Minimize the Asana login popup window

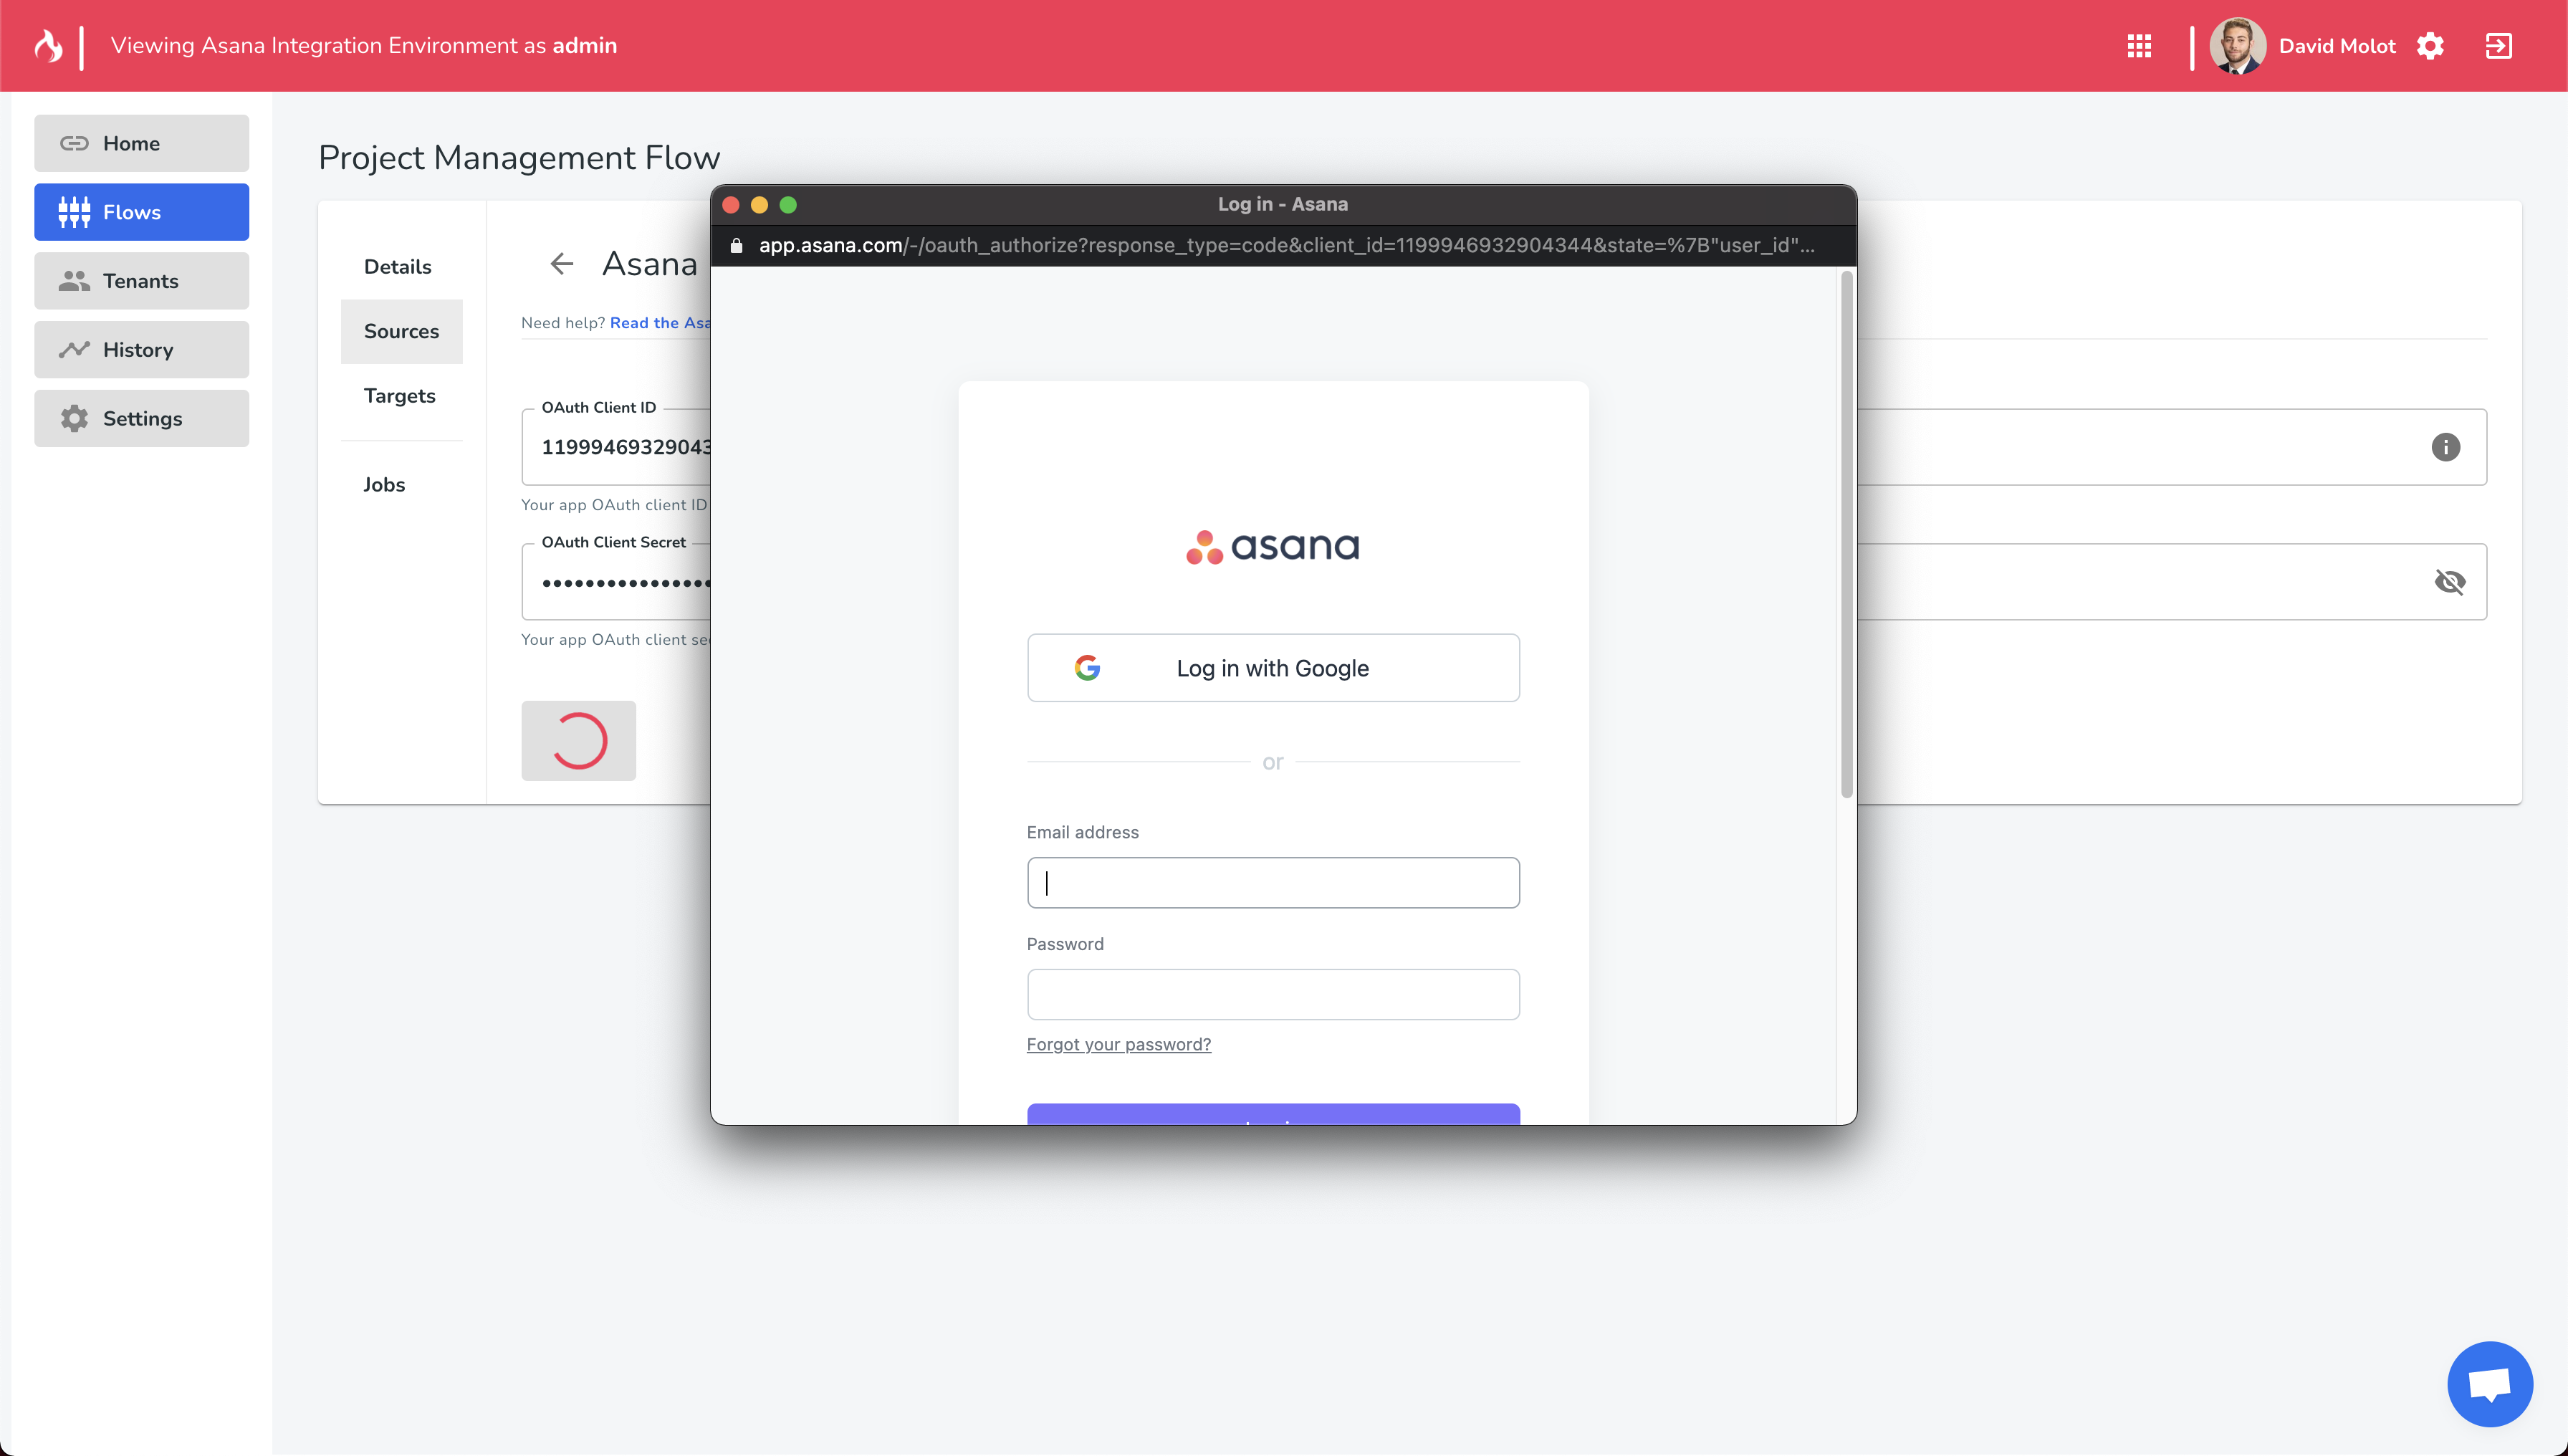tap(759, 205)
